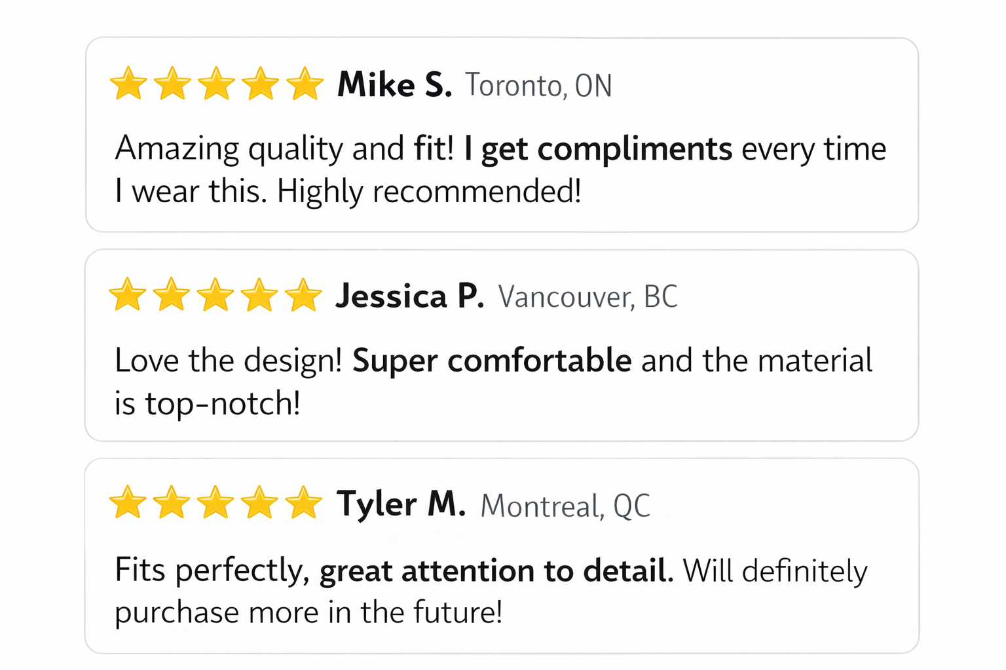Click the Toronto, ON location text

[x=538, y=86]
